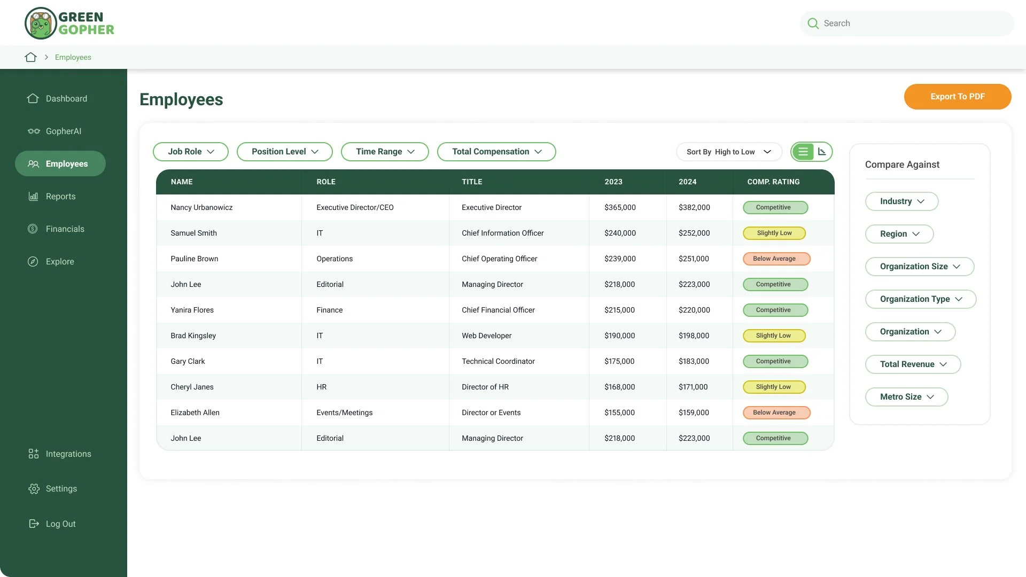
Task: Click the Employees breadcrumb link
Action: tap(73, 57)
